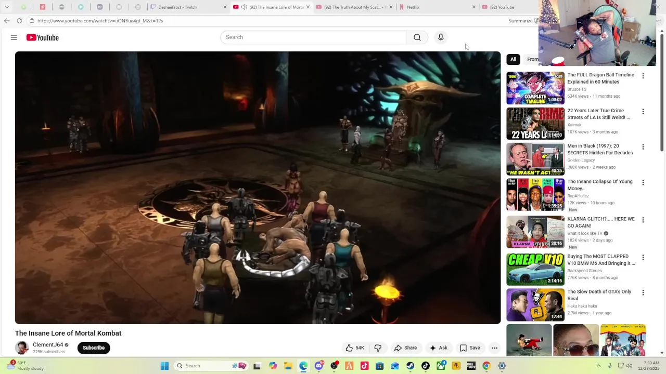This screenshot has height=374, width=666.
Task: Open options for GTA's Only Rival video
Action: point(643,293)
